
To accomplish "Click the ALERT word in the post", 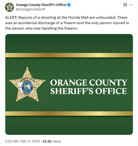I will (11, 17).
